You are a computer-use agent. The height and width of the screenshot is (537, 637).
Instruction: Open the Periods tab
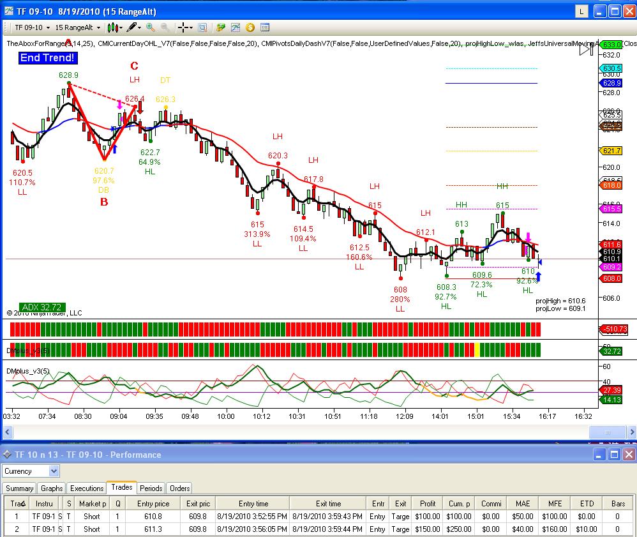(x=151, y=488)
